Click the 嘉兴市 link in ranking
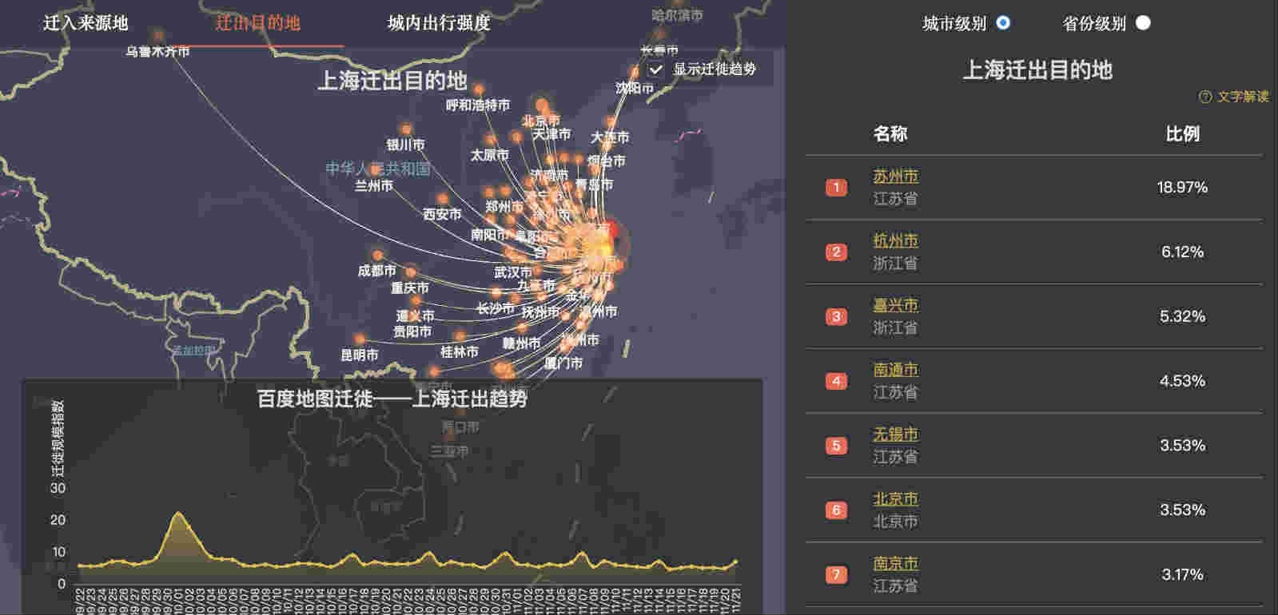The image size is (1278, 615). [x=895, y=305]
